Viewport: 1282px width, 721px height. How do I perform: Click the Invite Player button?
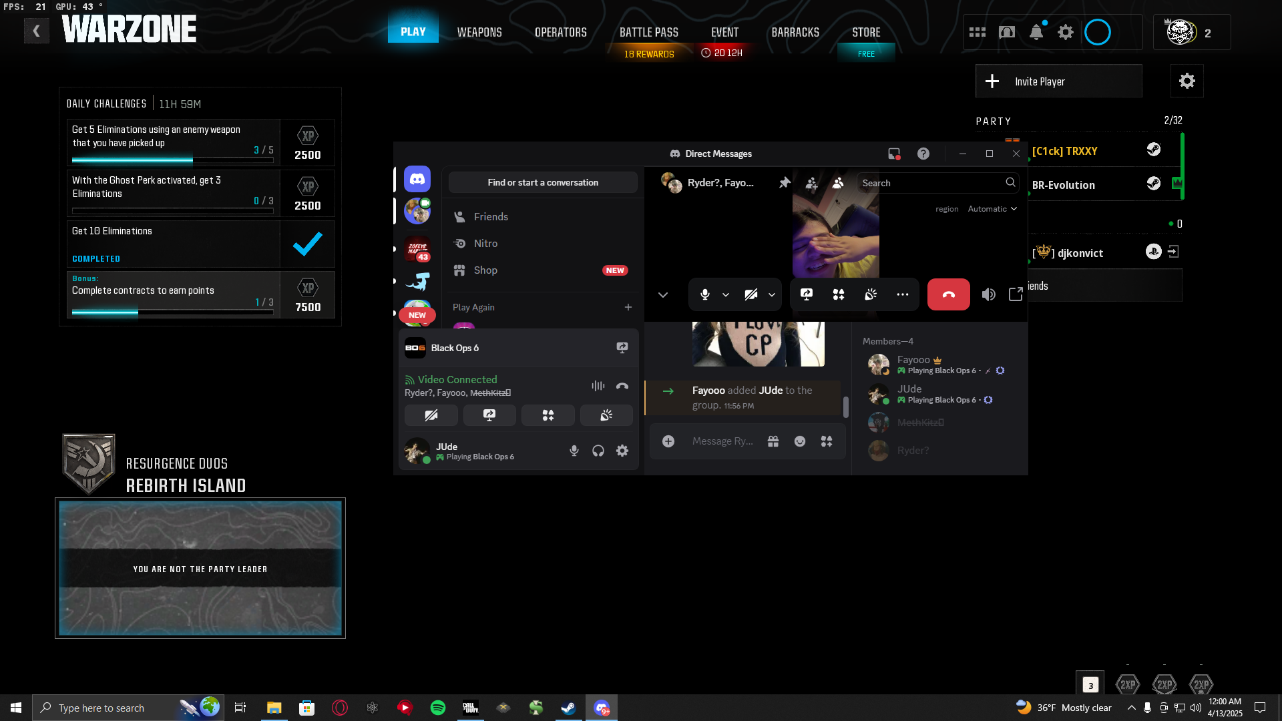click(1059, 81)
